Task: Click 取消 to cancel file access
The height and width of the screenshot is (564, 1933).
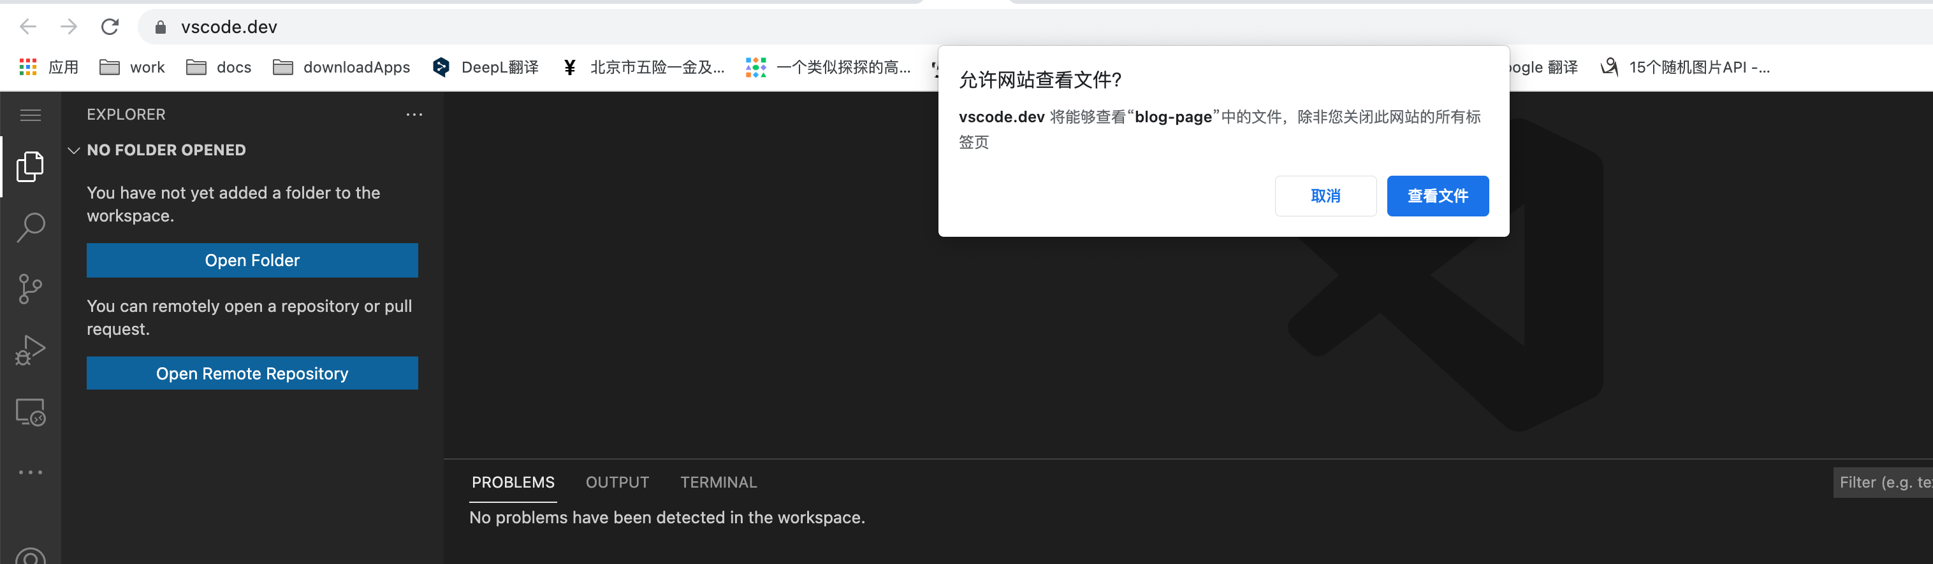Action: (1325, 195)
